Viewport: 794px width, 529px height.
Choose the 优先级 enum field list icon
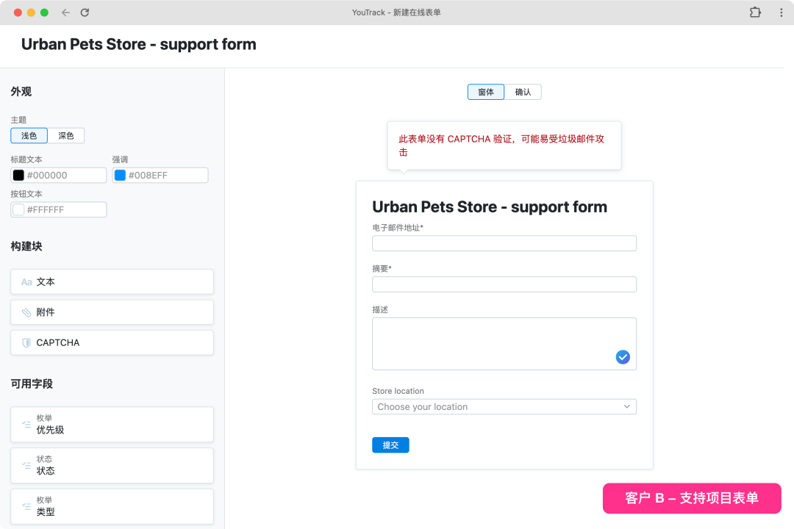click(26, 424)
